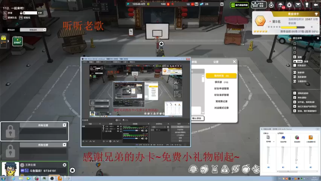Click the first locked player slot padlock
The image size is (321, 181).
tap(10, 132)
